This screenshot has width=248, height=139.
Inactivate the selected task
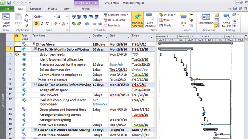point(112,25)
